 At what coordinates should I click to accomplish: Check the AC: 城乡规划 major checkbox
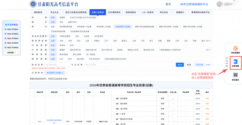pyautogui.click(x=114, y=104)
